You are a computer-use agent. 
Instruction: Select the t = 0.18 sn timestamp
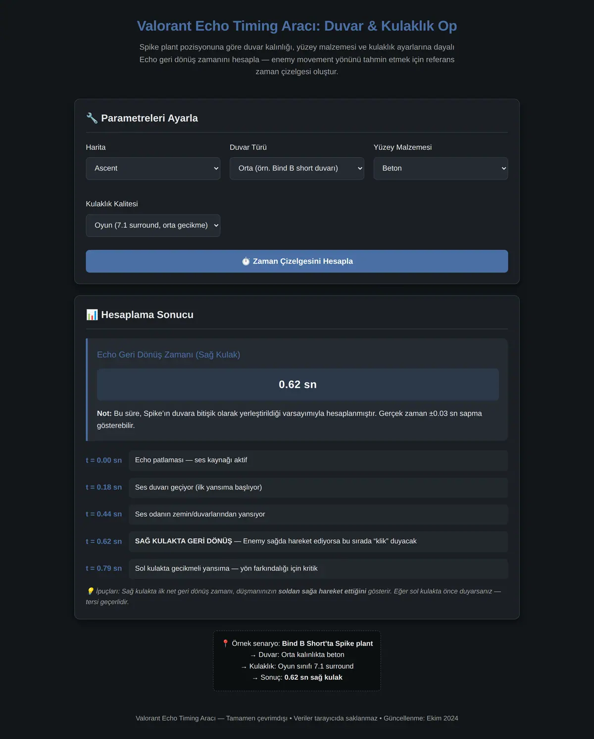(x=103, y=487)
